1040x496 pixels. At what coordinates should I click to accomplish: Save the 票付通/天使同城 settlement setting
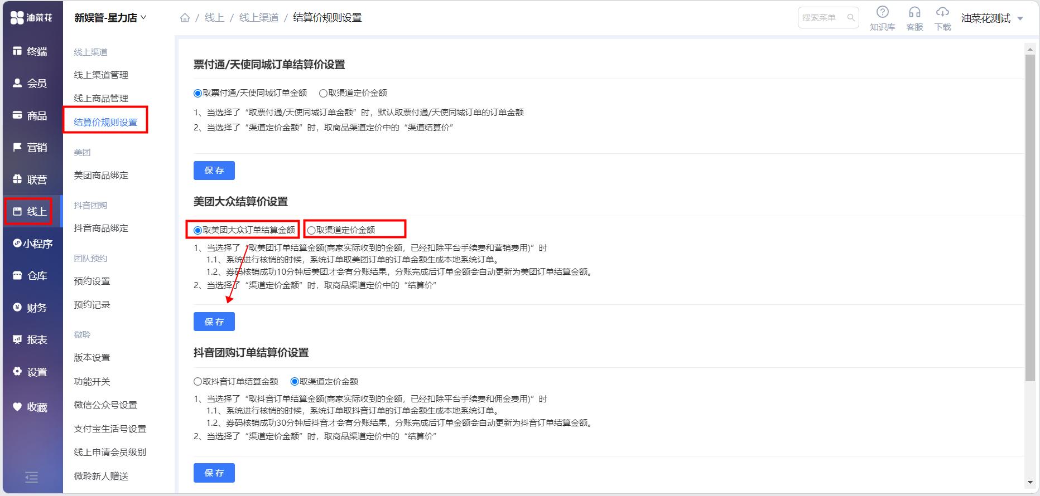coord(214,171)
